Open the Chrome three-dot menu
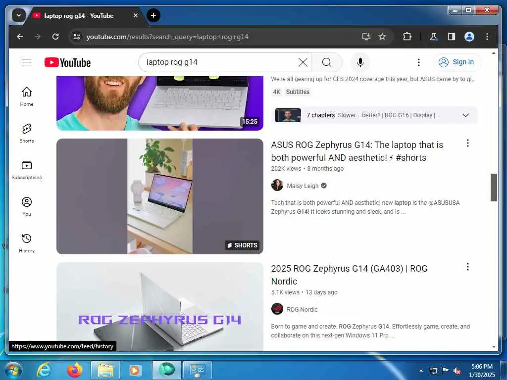Viewport: 507px width, 380px height. [x=487, y=37]
